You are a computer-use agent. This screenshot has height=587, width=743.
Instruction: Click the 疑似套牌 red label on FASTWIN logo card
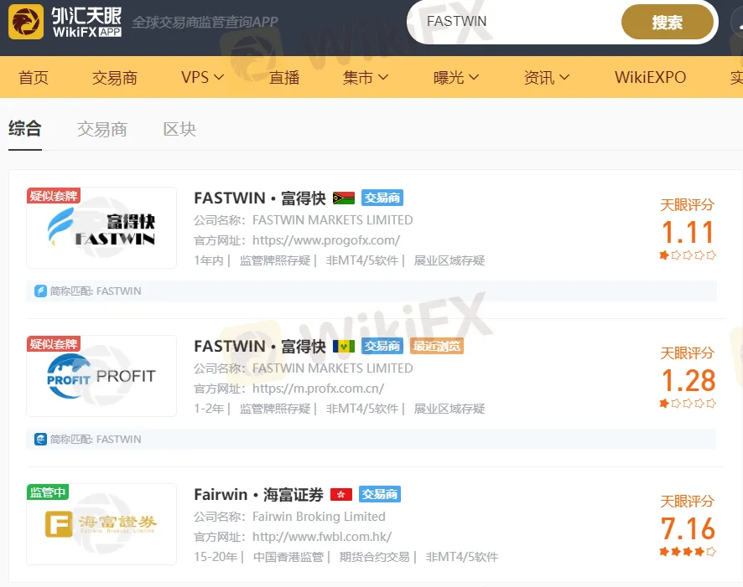(54, 195)
